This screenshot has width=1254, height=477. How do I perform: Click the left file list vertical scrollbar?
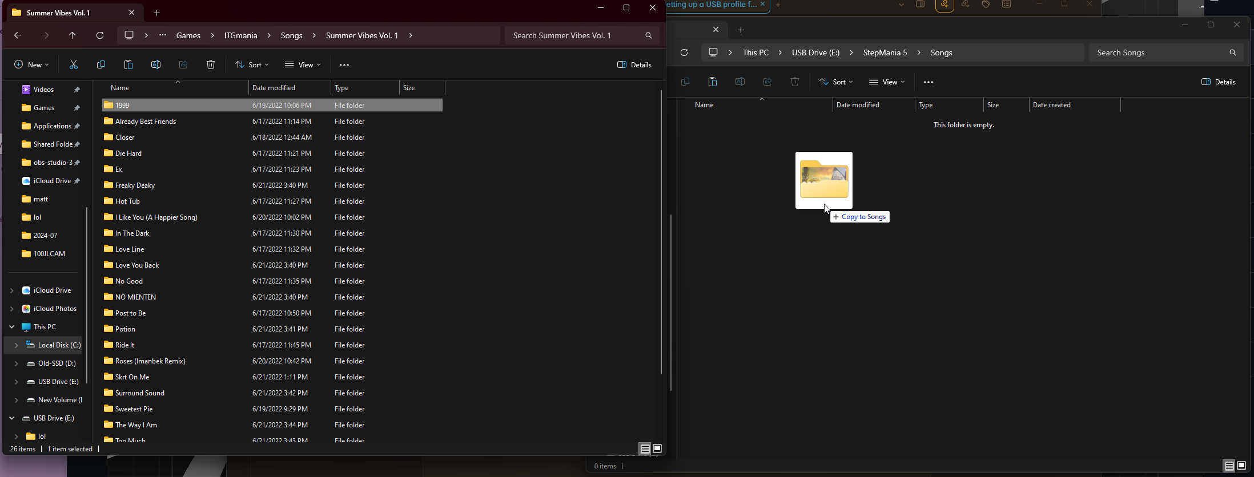pos(661,228)
